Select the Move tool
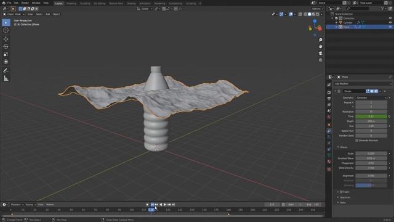The height and width of the screenshot is (222, 394). (x=6, y=39)
